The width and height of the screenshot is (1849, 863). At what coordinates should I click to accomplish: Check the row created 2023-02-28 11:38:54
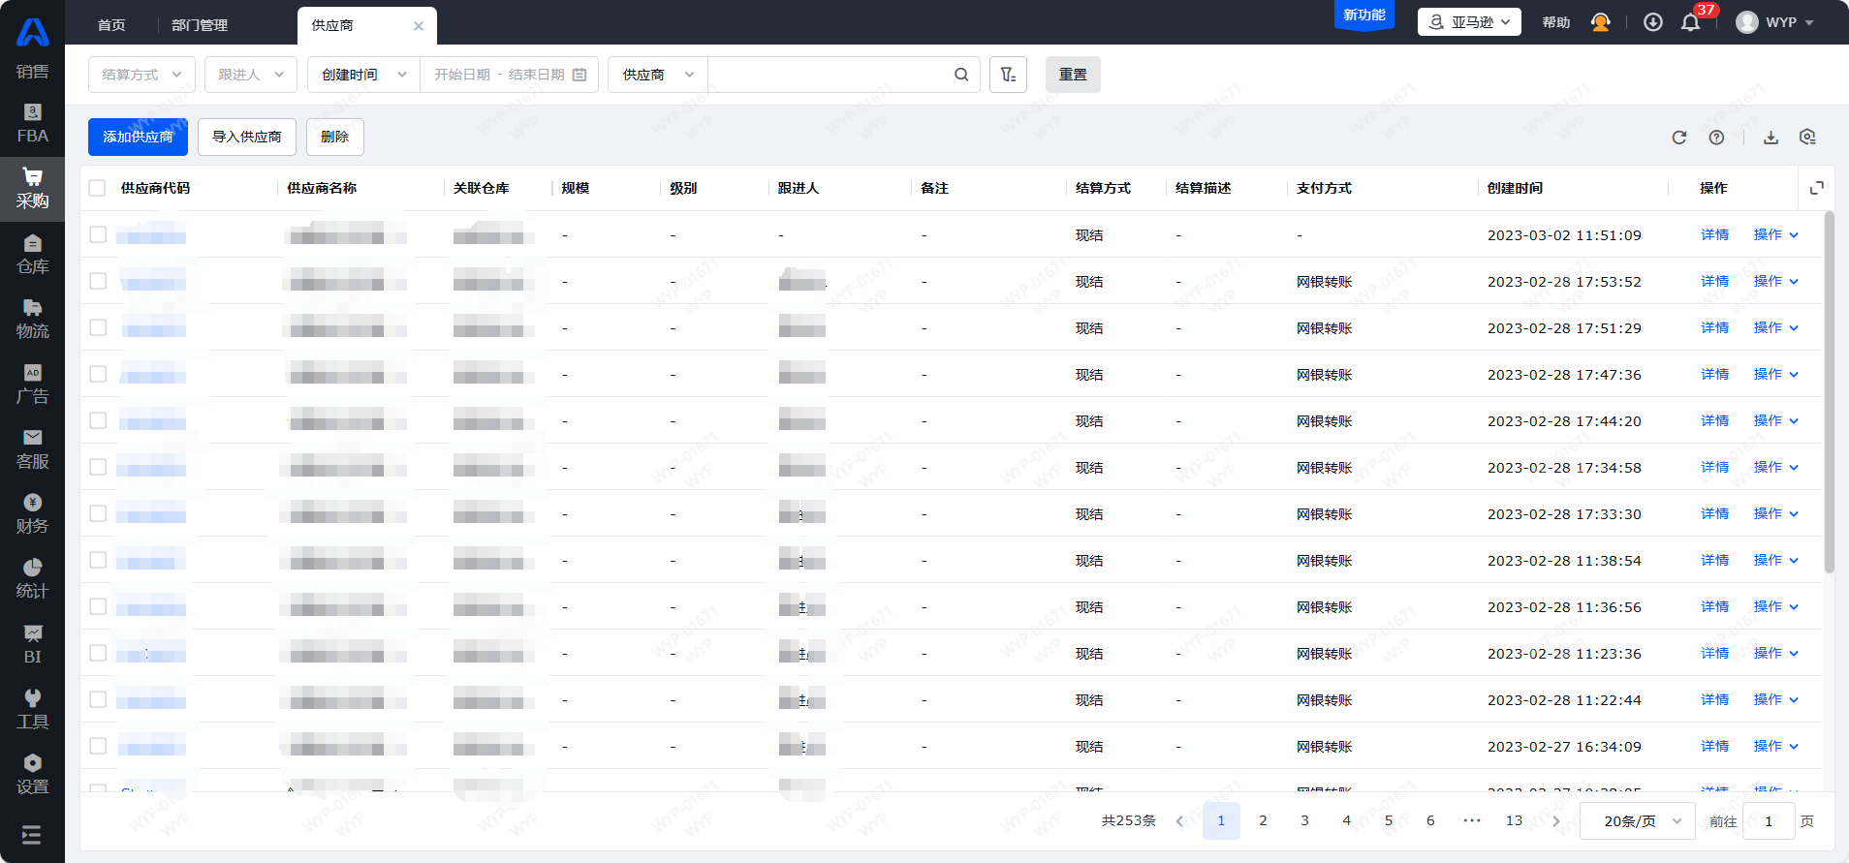98,560
